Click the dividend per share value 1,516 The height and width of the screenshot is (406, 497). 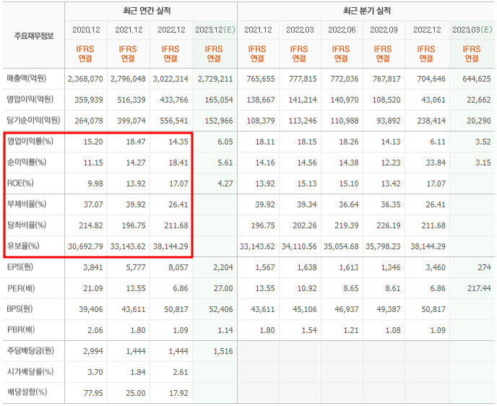pos(223,351)
